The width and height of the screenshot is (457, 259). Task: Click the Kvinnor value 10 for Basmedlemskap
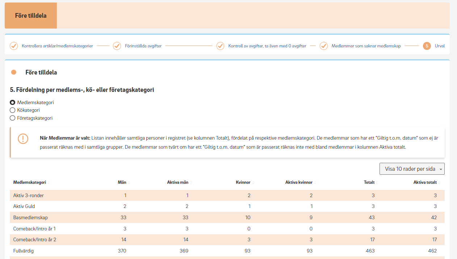(x=248, y=218)
